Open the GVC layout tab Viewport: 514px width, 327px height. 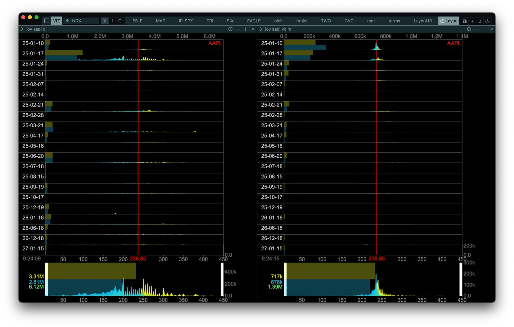click(349, 21)
